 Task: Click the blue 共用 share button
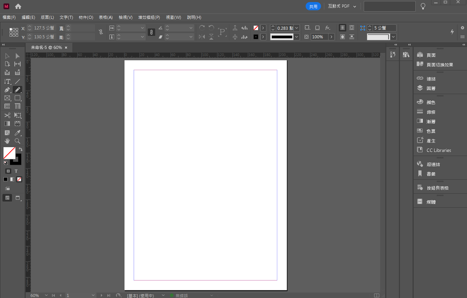(313, 6)
